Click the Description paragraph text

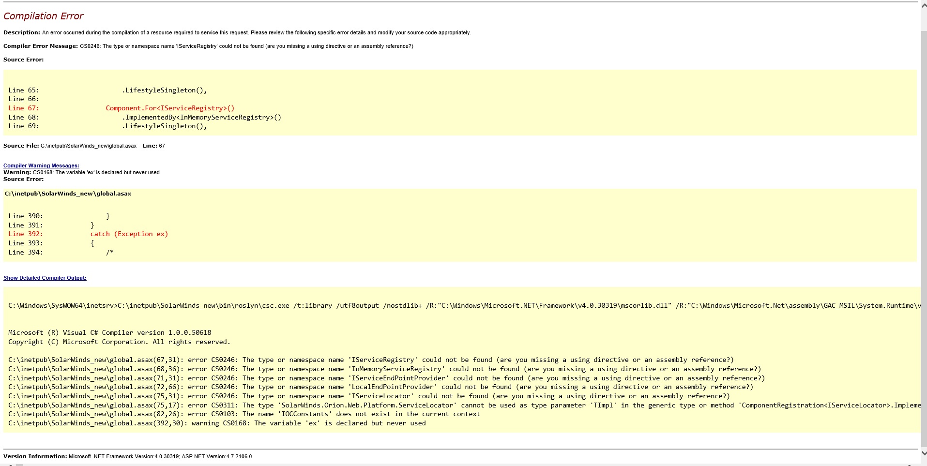(237, 33)
